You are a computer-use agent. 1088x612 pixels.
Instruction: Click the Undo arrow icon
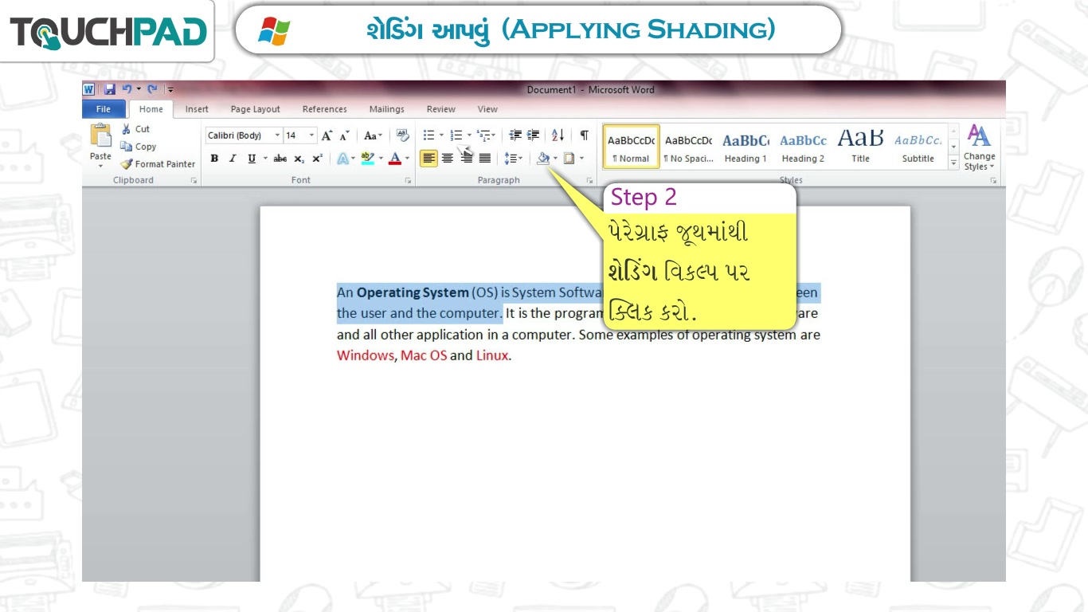127,89
